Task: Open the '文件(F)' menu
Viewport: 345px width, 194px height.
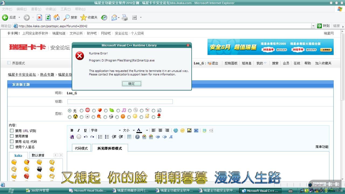Action: pos(7,9)
